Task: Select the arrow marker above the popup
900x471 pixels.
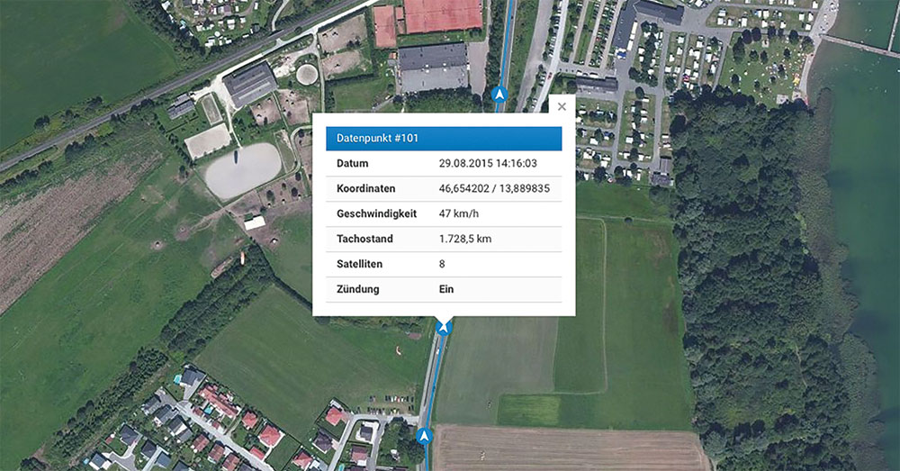Action: point(499,95)
